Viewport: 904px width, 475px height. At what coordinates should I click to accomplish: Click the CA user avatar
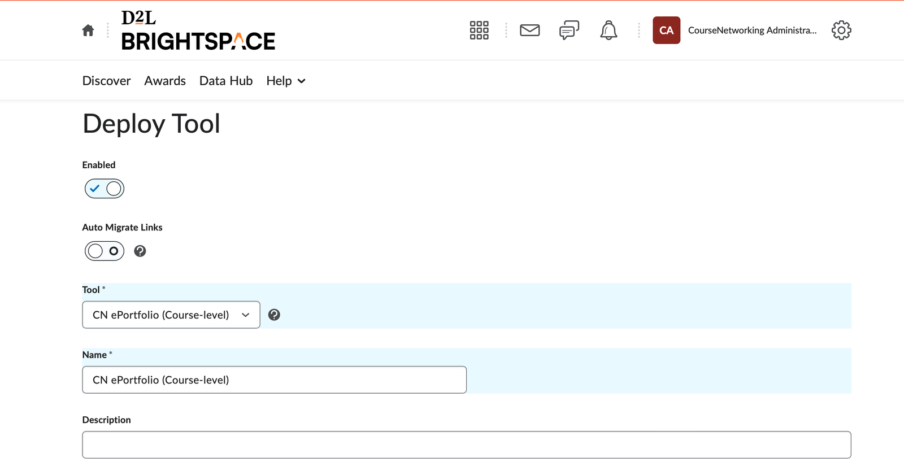pyautogui.click(x=667, y=30)
